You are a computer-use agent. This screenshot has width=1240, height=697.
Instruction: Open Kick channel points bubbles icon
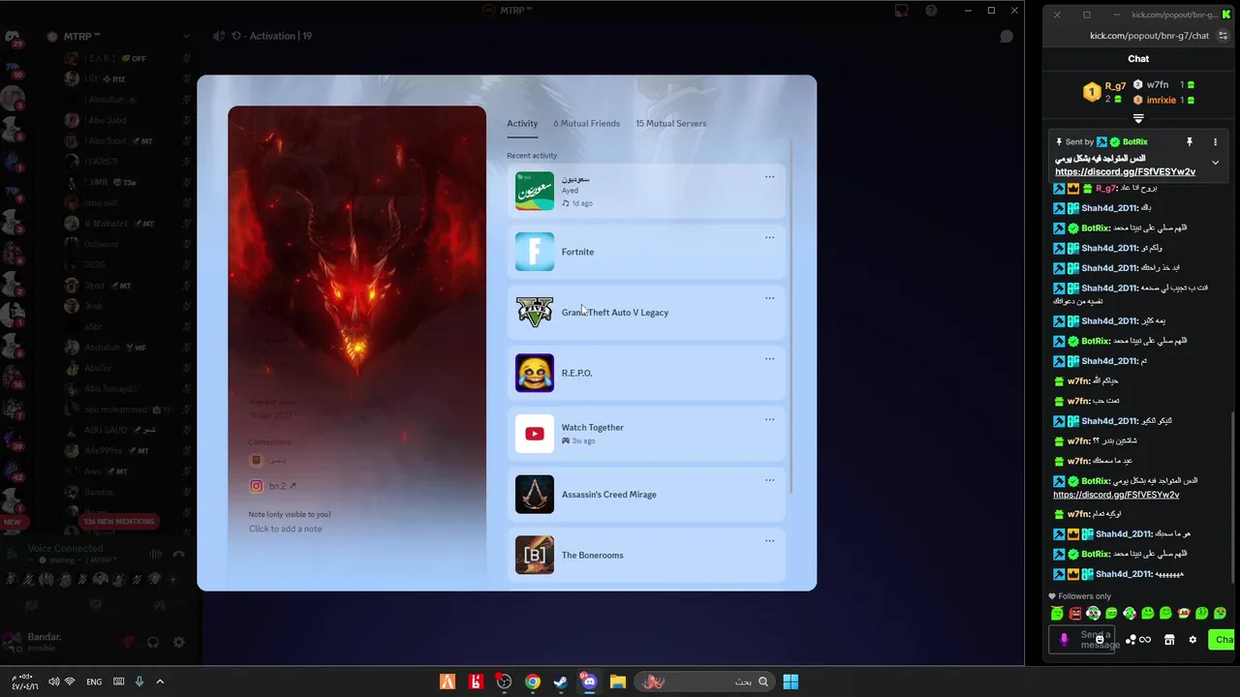[1131, 640]
